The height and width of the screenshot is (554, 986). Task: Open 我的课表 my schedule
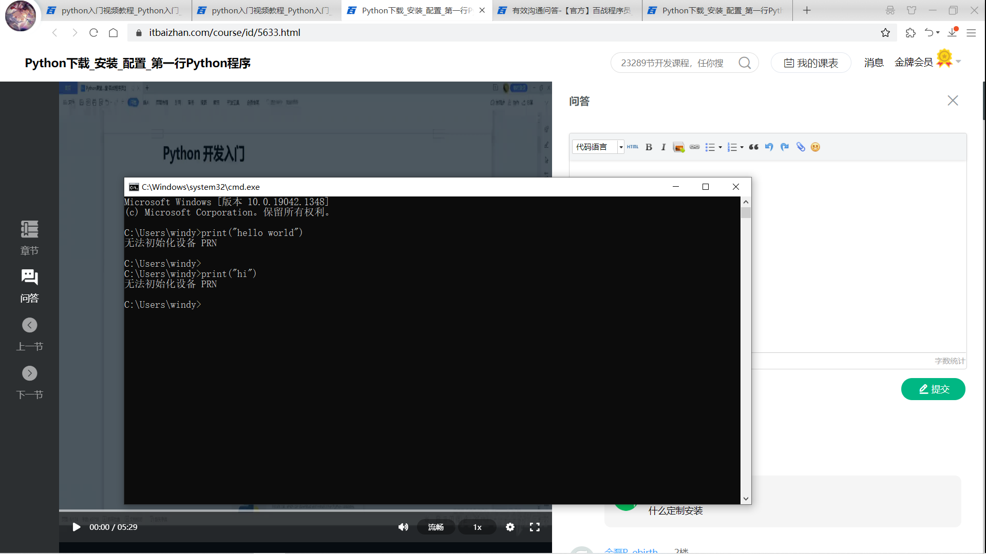point(811,63)
